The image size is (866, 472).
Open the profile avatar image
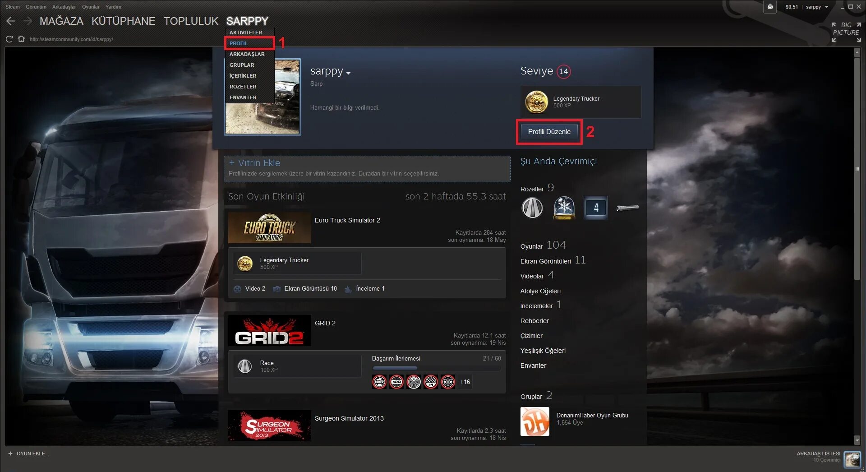click(263, 97)
